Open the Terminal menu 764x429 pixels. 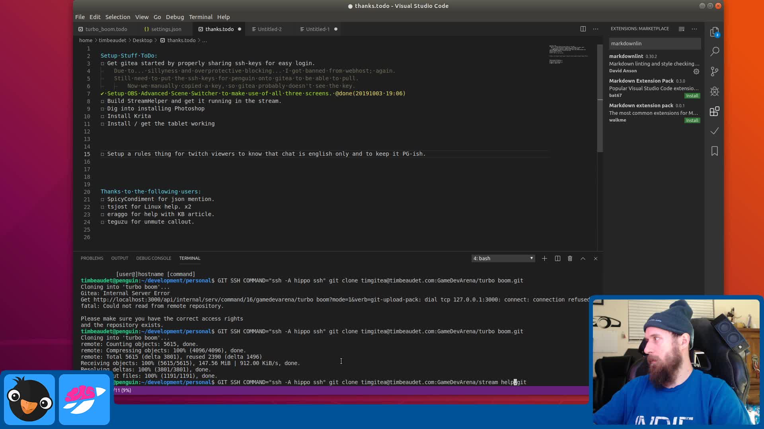click(201, 17)
